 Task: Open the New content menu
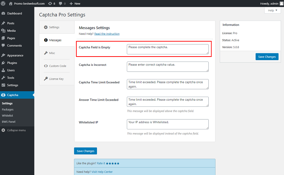75,4
